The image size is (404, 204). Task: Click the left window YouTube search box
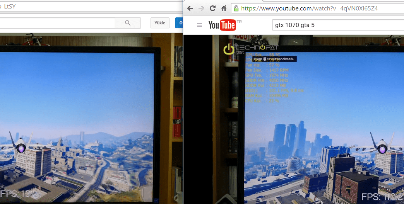point(57,23)
